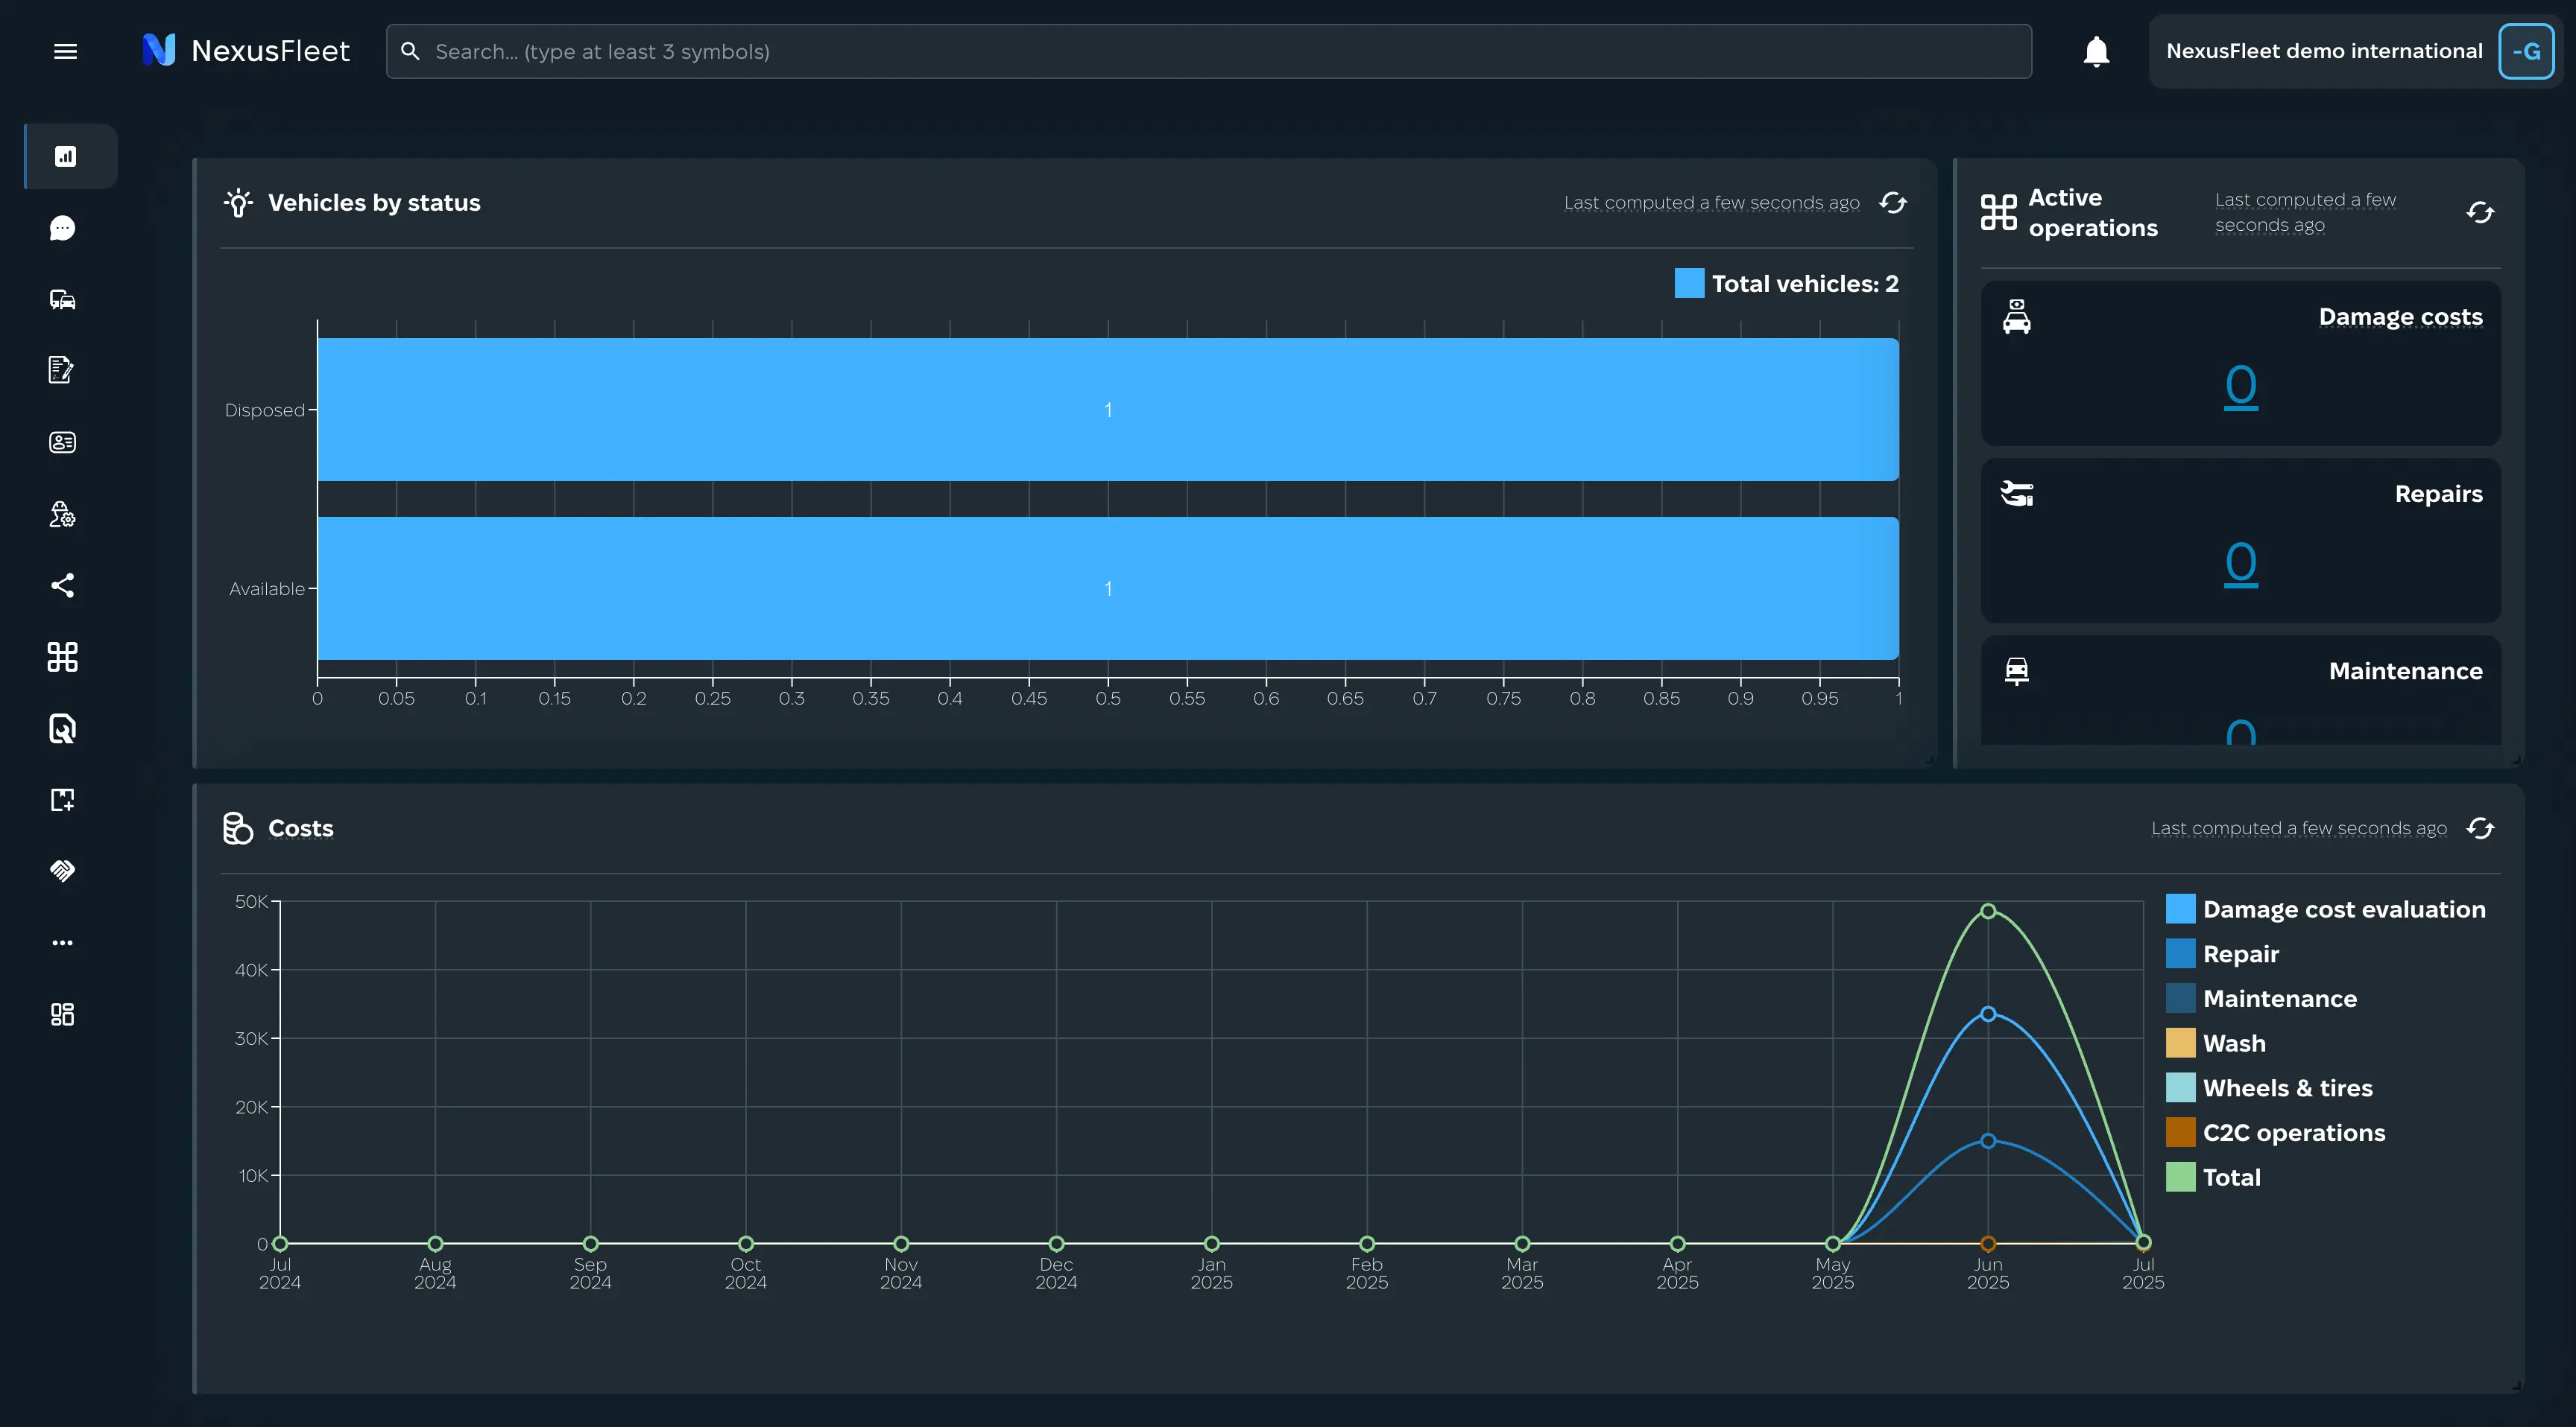Expand the three-dots more sidebar item

click(62, 942)
